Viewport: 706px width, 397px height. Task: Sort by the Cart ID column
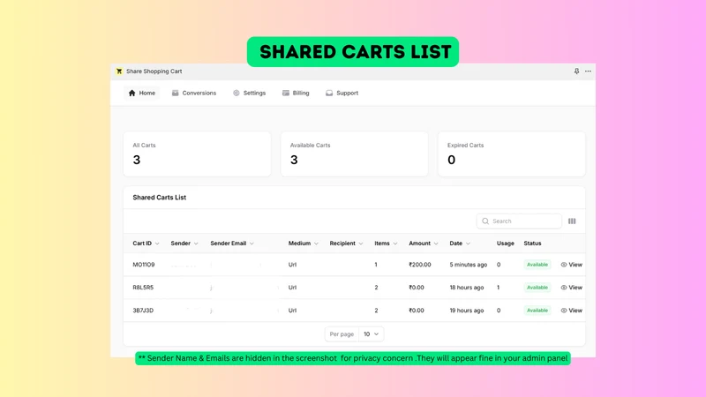tap(146, 243)
